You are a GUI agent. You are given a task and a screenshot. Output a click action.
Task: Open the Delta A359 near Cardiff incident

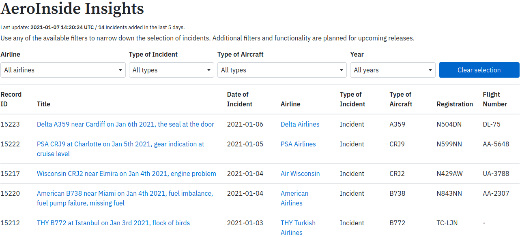coord(125,124)
